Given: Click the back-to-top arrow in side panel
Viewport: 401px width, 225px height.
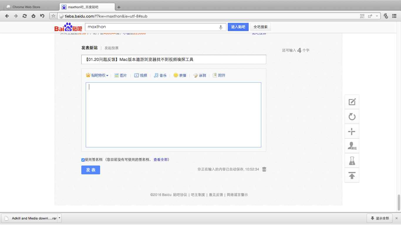Looking at the screenshot, I should click(x=352, y=175).
